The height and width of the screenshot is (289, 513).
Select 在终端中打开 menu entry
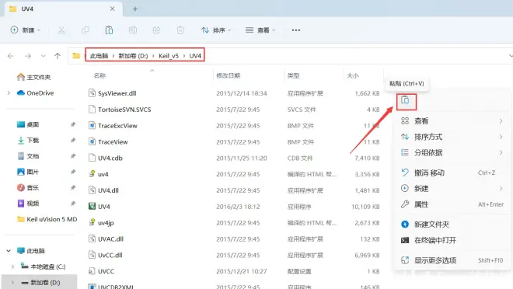452,240
